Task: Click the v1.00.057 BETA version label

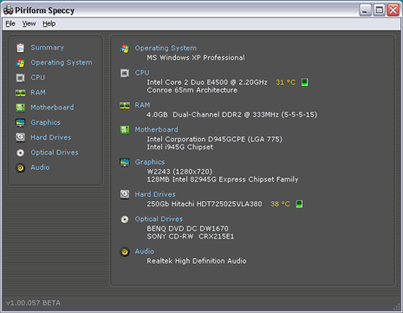Action: (33, 303)
